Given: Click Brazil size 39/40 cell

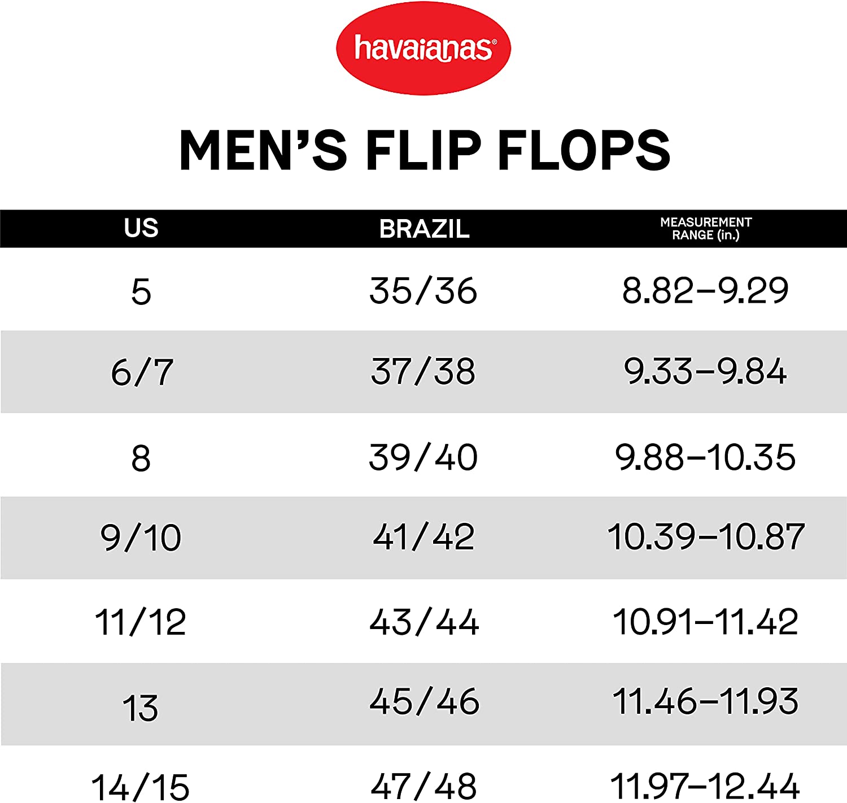Looking at the screenshot, I should click(x=423, y=457).
